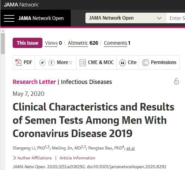Click the JAMA Network logo in header
This screenshot has height=170, width=185.
(x=21, y=5)
